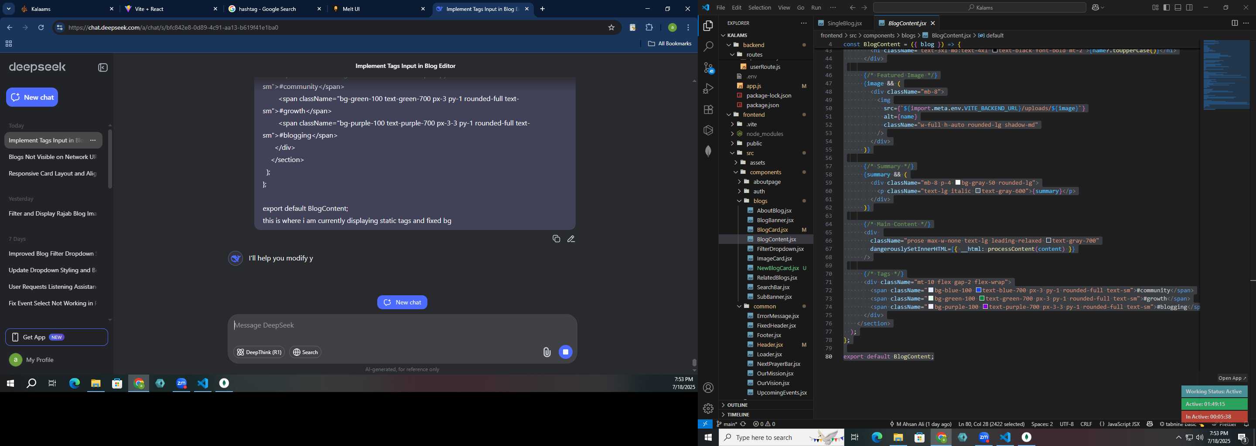This screenshot has height=446, width=1256.
Task: Open options ellipsis on 'Implement Tags Input' chat
Action: (93, 141)
